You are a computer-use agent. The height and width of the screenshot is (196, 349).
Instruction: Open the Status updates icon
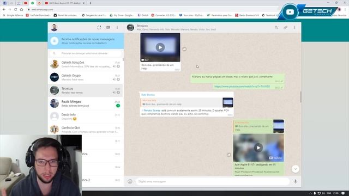pyautogui.click(x=99, y=28)
